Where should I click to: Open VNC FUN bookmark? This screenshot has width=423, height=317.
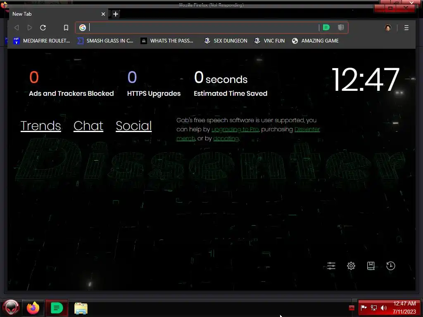coord(269,41)
